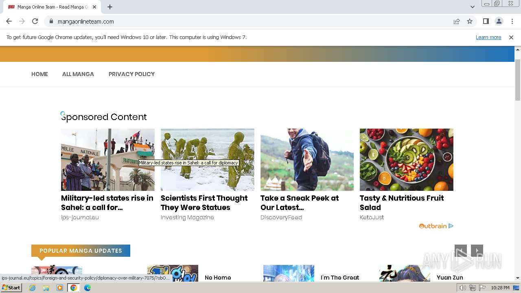
Task: Click Tasty & Nutritious Fruit Salad headline
Action: point(402,203)
